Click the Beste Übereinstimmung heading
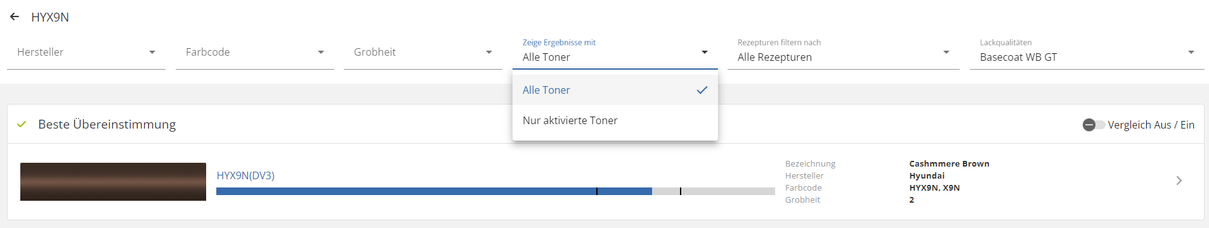This screenshot has width=1209, height=228. 107,124
